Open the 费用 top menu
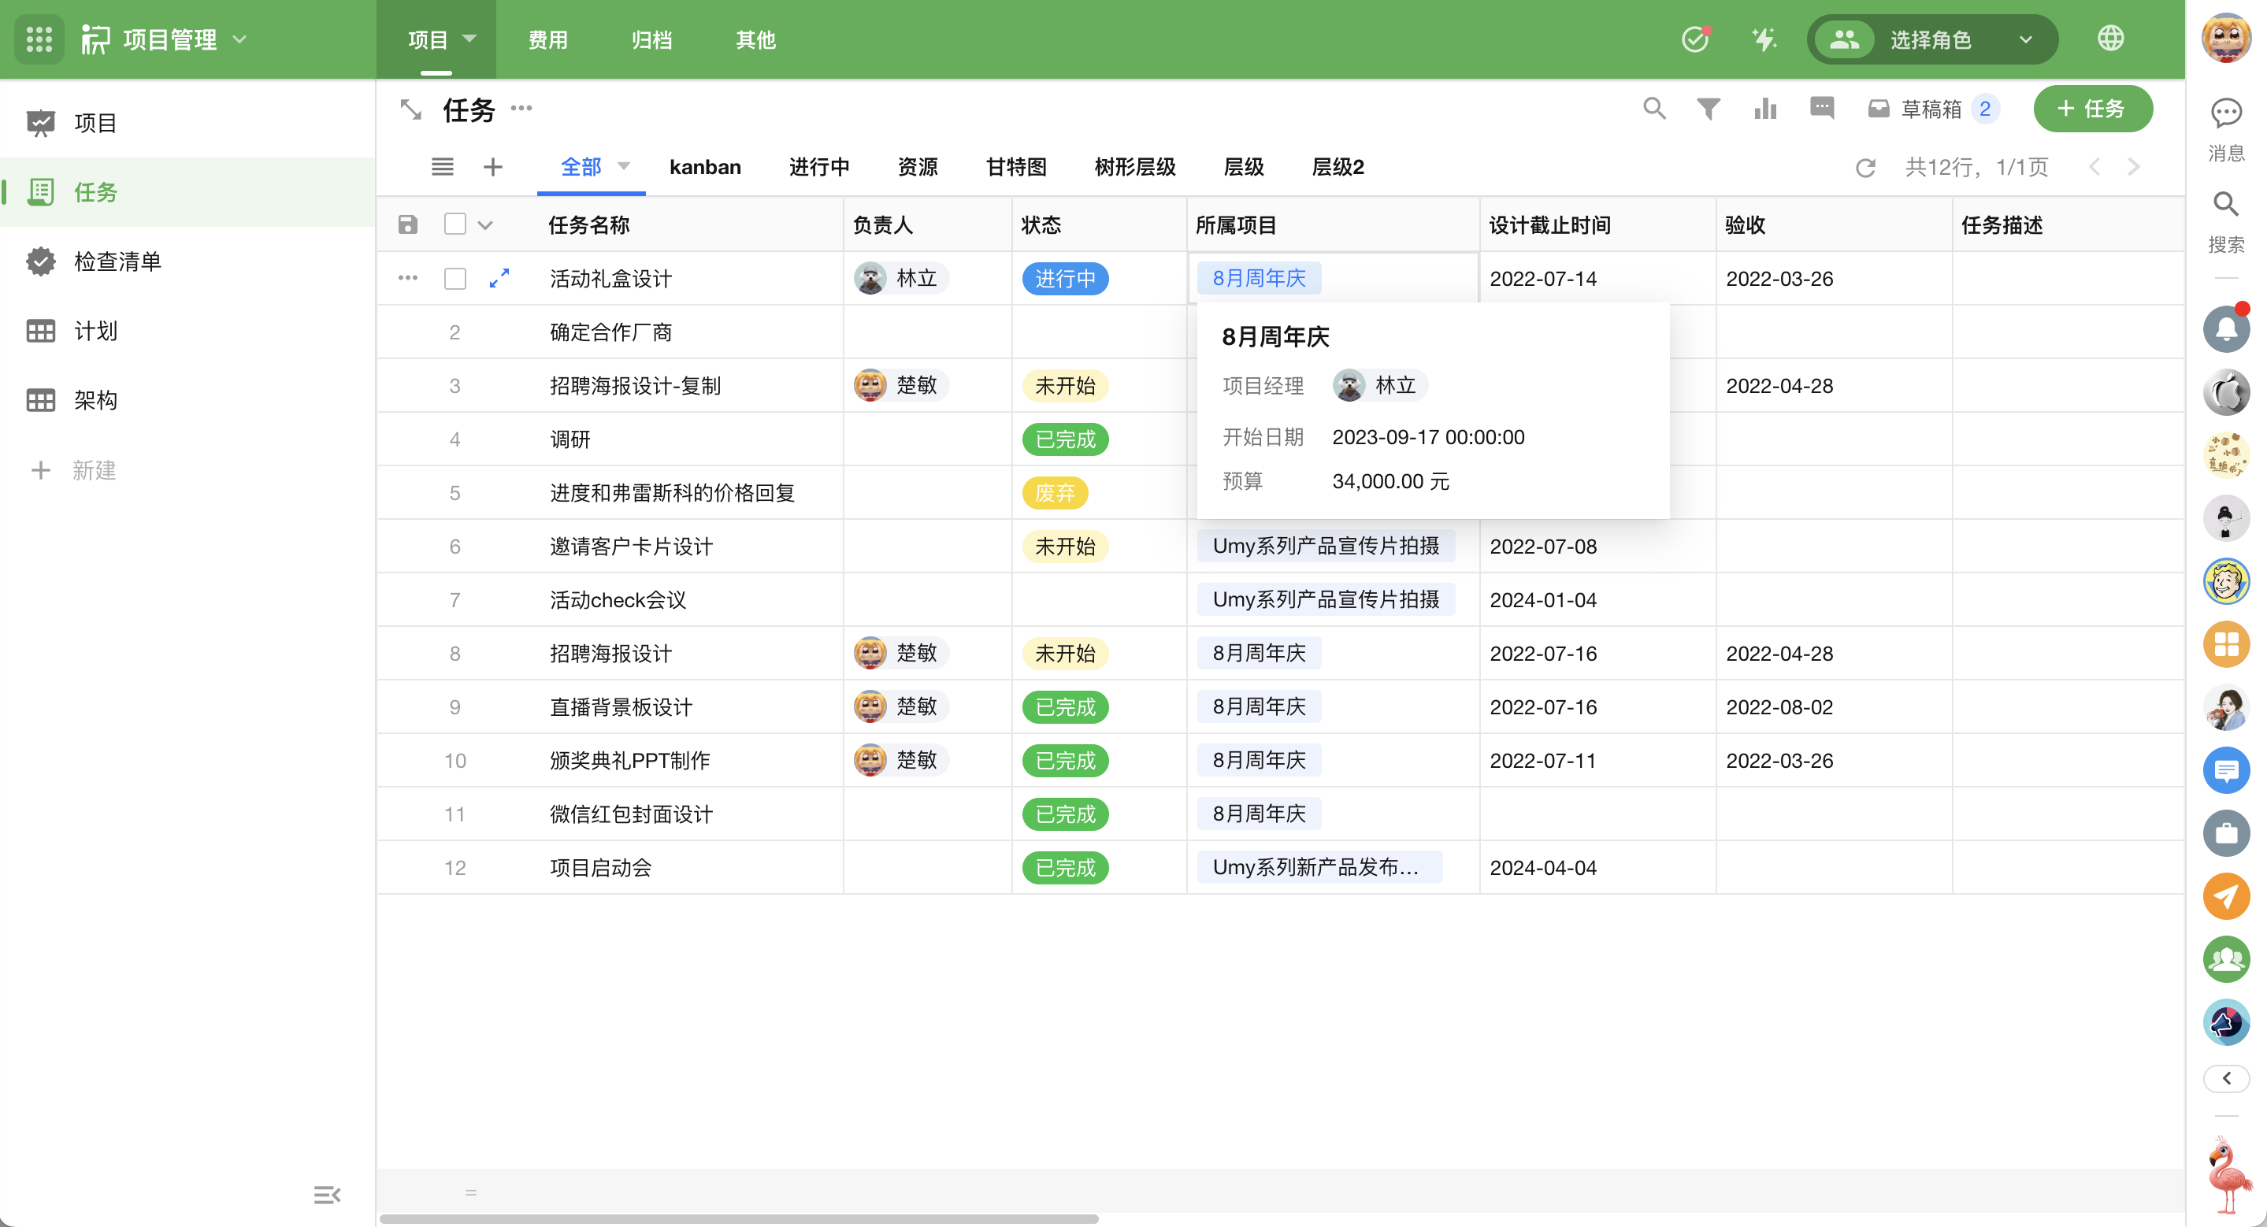This screenshot has width=2267, height=1227. (547, 39)
